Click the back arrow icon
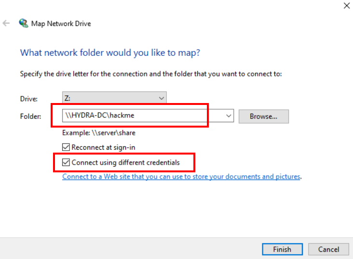Image resolution: width=353 pixels, height=259 pixels. 6,23
